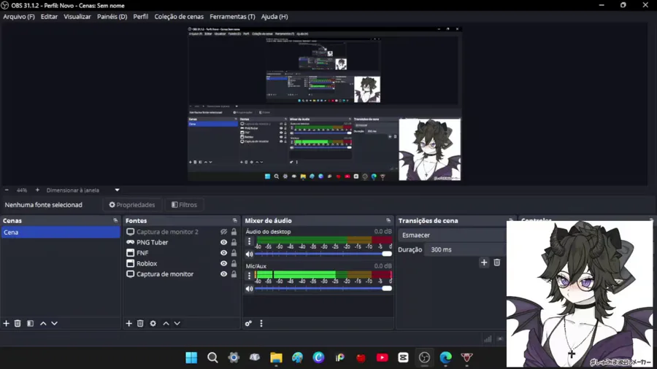Screen dimensions: 657x369
Task: Open Coleção de cenas menu
Action: click(x=179, y=17)
